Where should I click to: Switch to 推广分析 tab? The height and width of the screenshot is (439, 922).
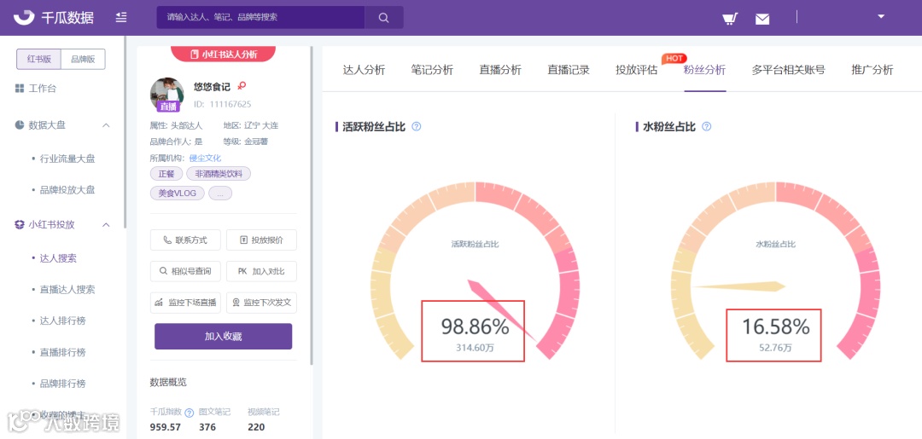[x=872, y=70]
